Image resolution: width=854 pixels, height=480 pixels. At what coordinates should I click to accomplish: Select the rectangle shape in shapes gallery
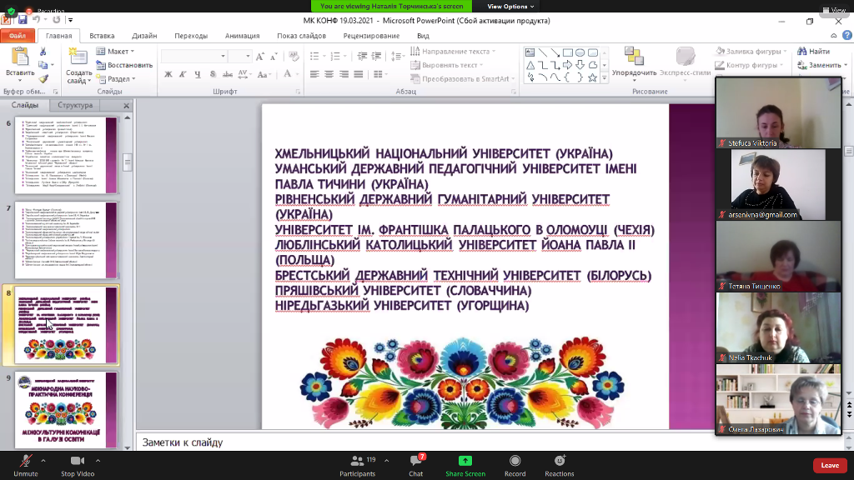coord(567,52)
